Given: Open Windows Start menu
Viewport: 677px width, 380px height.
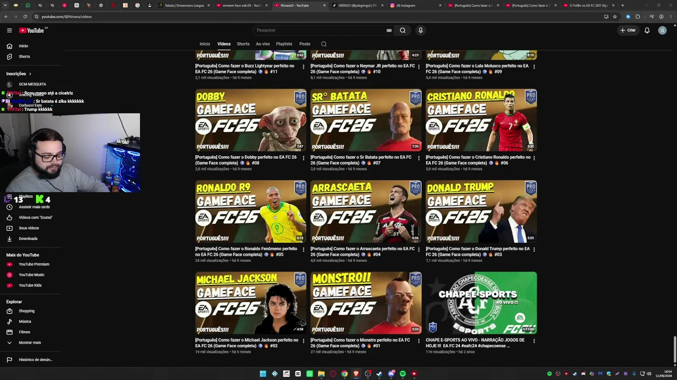Looking at the screenshot, I should click(x=263, y=374).
